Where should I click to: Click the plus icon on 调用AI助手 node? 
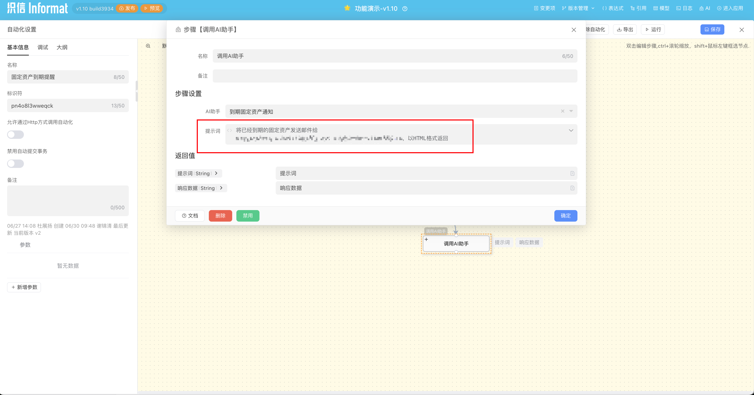(426, 239)
